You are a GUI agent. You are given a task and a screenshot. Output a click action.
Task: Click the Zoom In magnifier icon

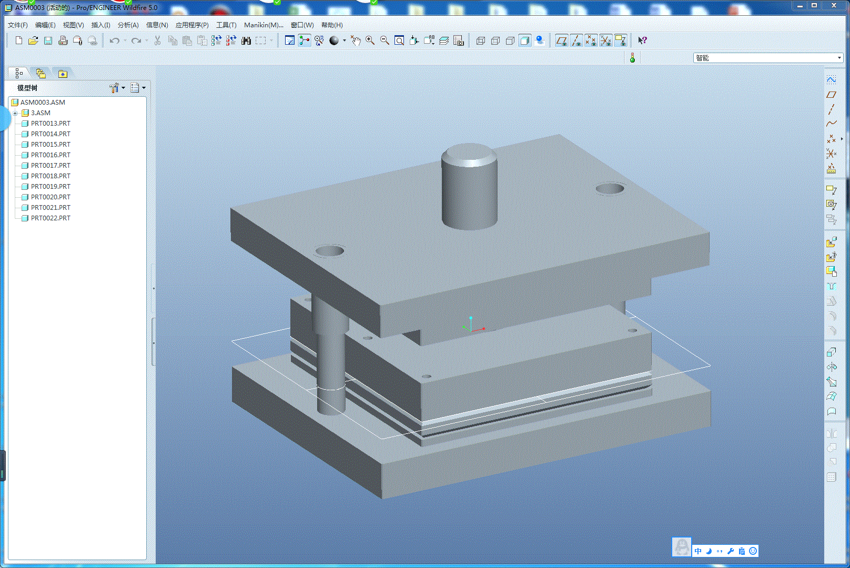point(370,40)
